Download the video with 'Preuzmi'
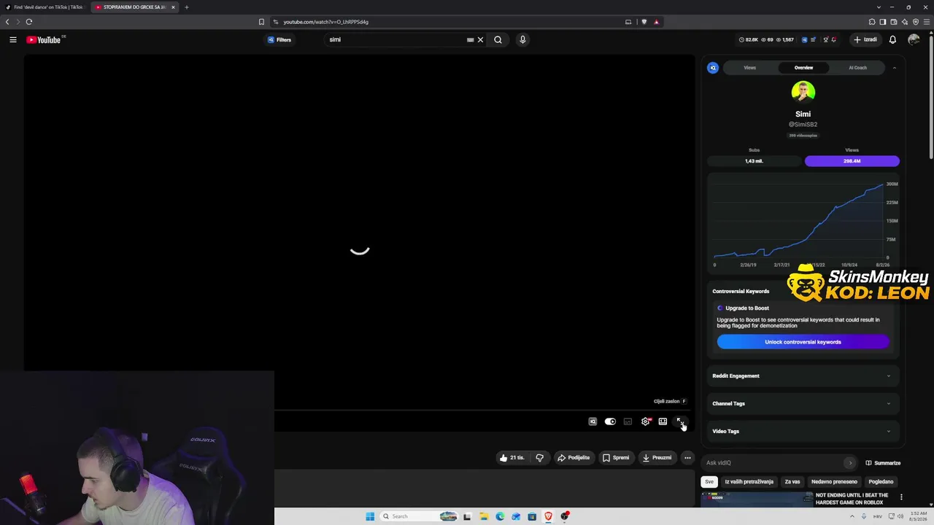This screenshot has width=934, height=525. [x=657, y=458]
